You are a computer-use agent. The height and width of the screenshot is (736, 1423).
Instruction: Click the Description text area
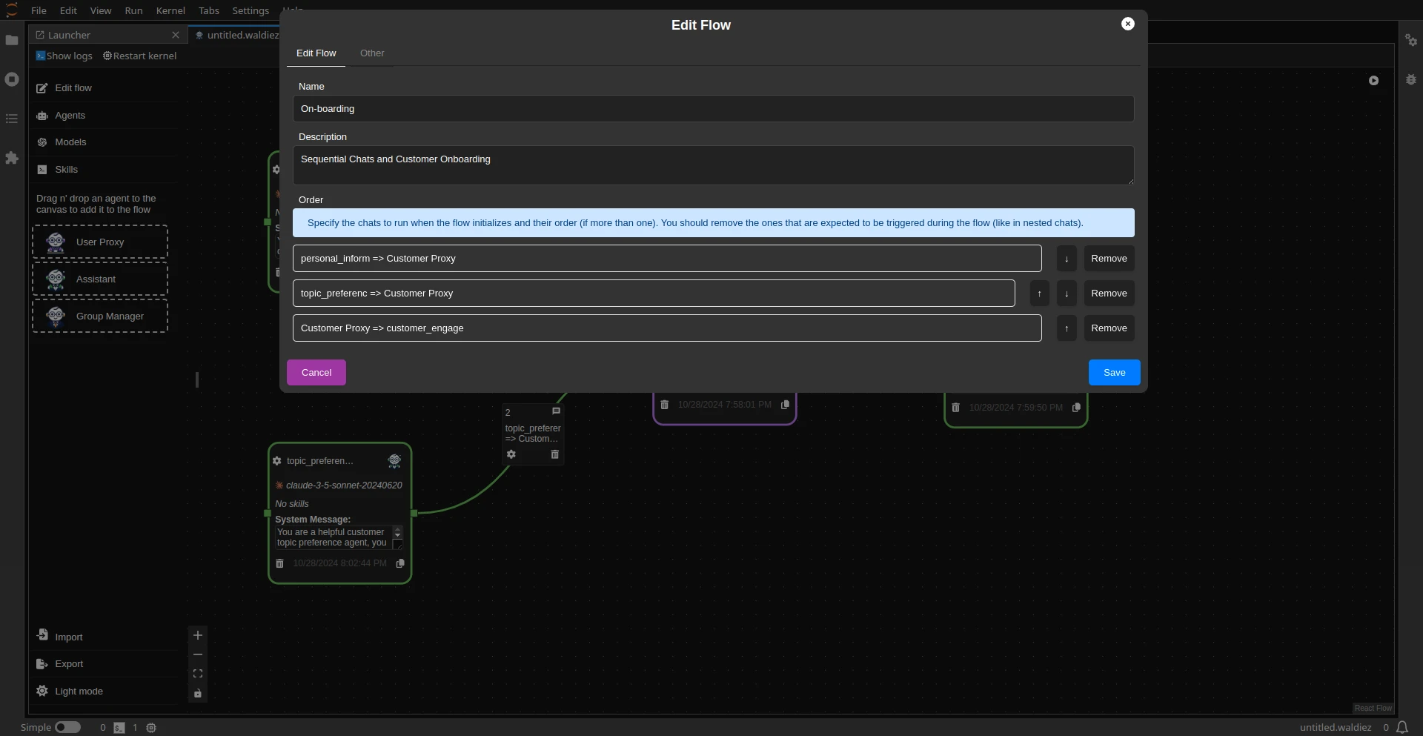point(713,165)
